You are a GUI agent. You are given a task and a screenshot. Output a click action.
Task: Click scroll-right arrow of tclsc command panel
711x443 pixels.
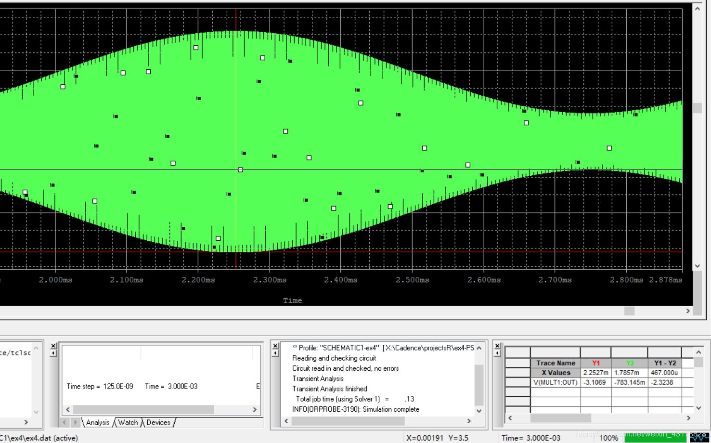[x=26, y=422]
